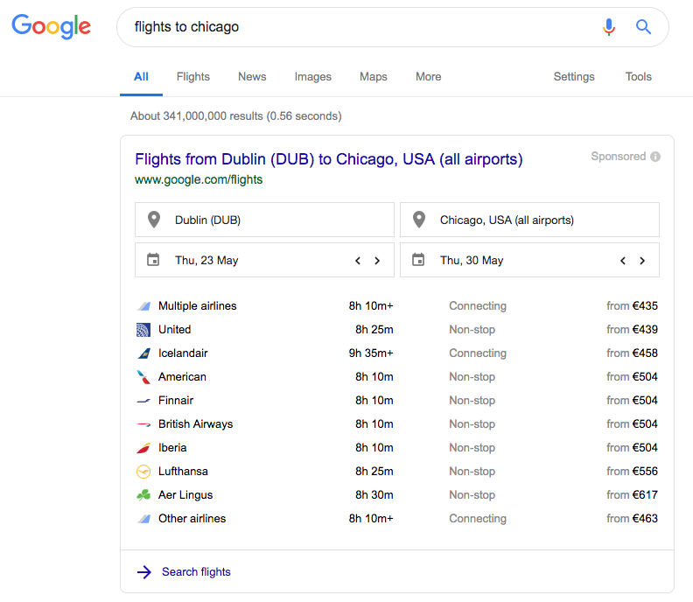Select the Other airlines row name

point(192,519)
